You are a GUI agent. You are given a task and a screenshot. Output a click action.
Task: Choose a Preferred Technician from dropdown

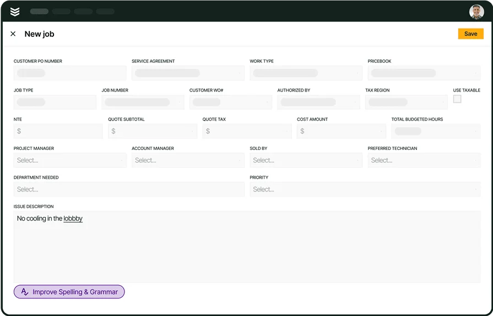424,160
